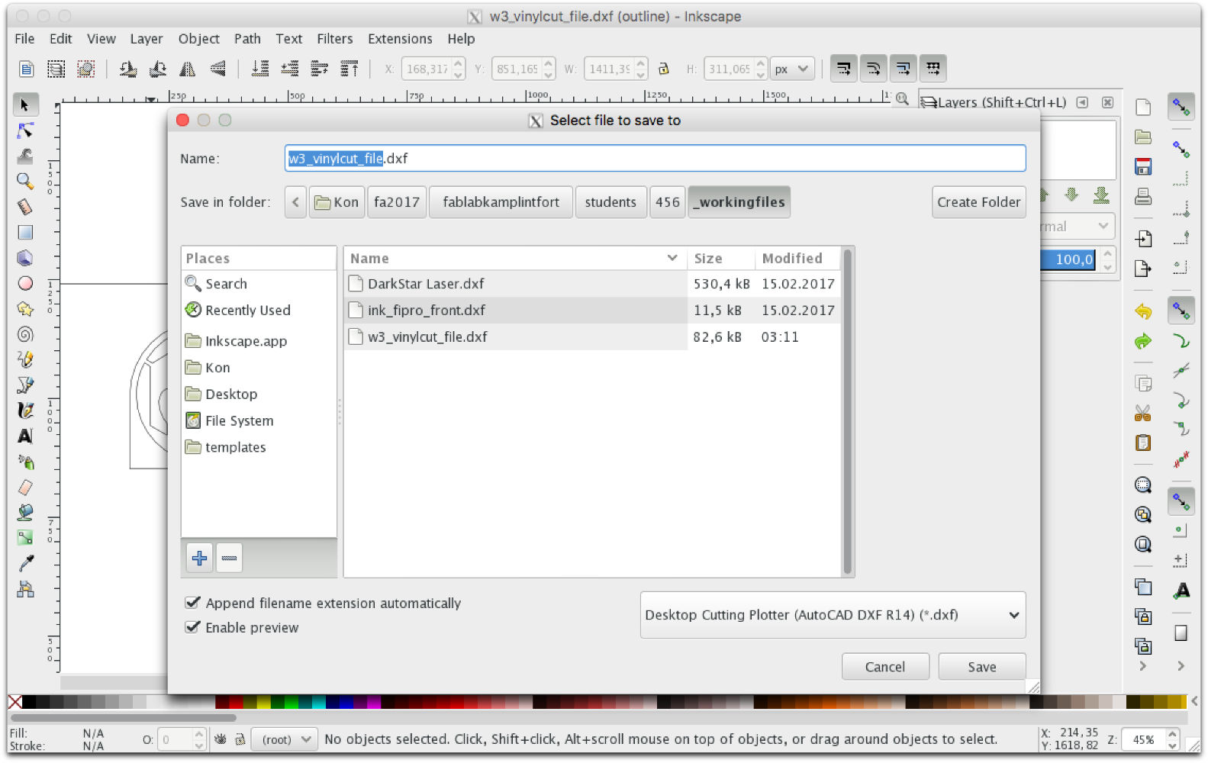Open the DXF file type dropdown
This screenshot has height=763, width=1208.
tap(833, 615)
